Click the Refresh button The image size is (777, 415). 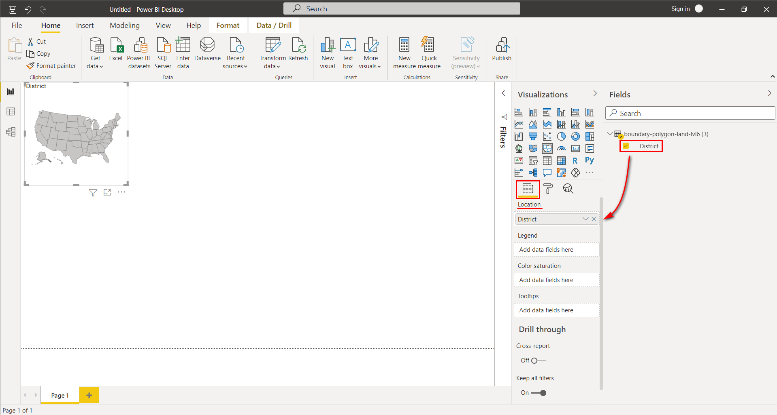click(298, 49)
